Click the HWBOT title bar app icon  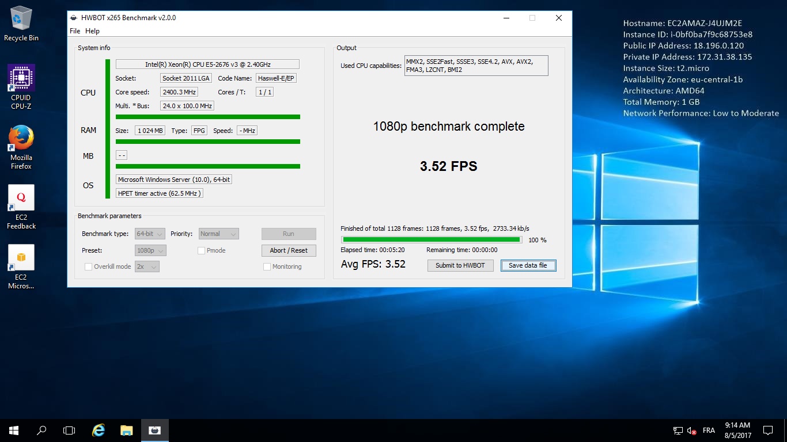[x=74, y=18]
